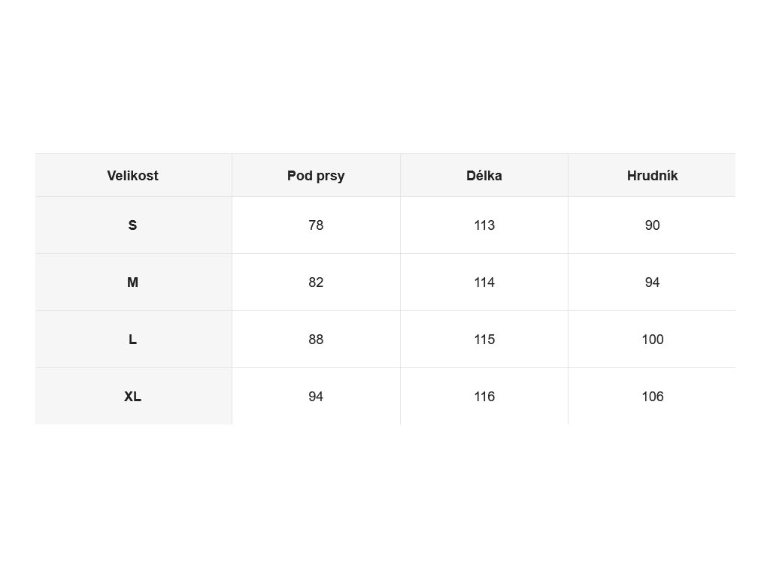Click the Velikost column header
The image size is (770, 577).
[132, 176]
